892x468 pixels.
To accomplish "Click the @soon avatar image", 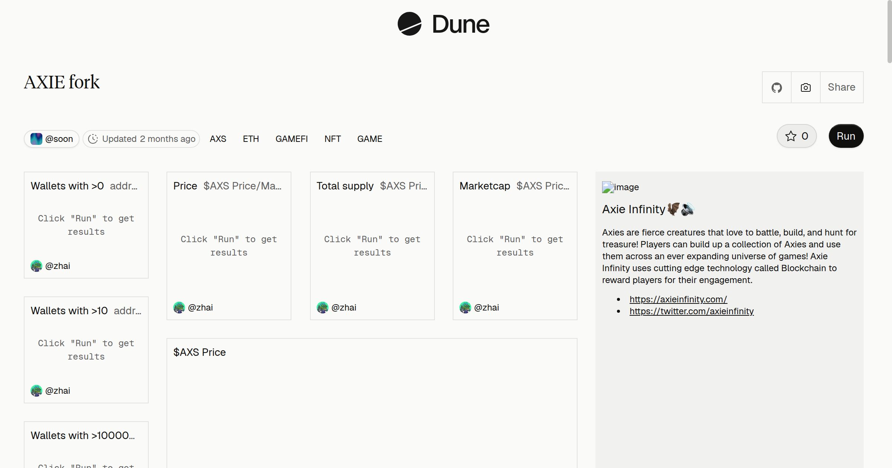I will pos(36,139).
